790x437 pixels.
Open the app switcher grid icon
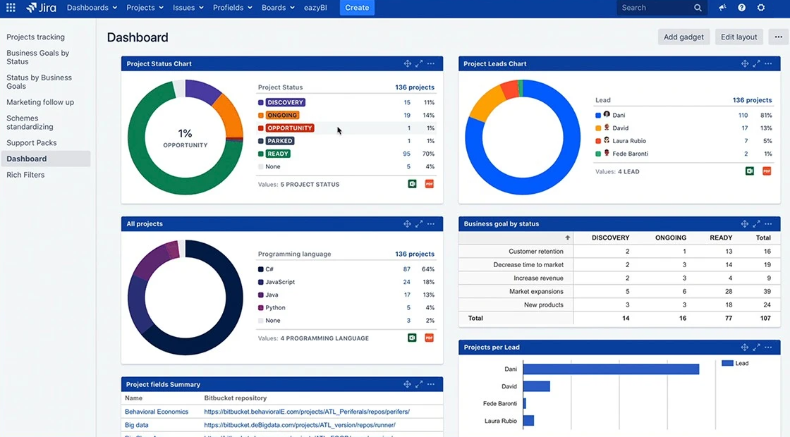pos(10,8)
